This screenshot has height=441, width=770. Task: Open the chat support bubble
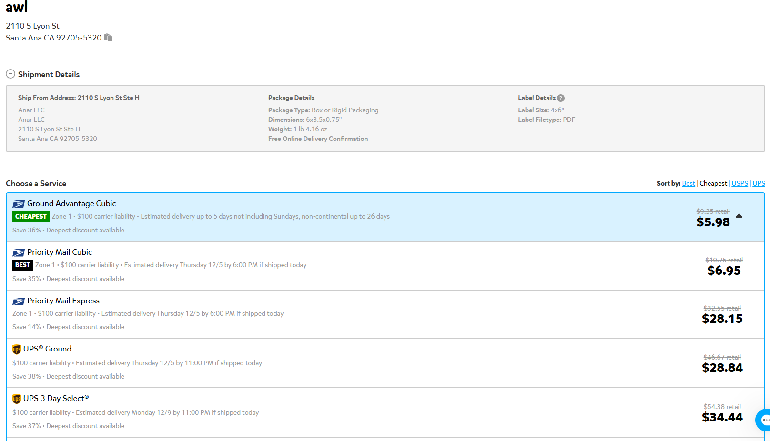tap(764, 420)
